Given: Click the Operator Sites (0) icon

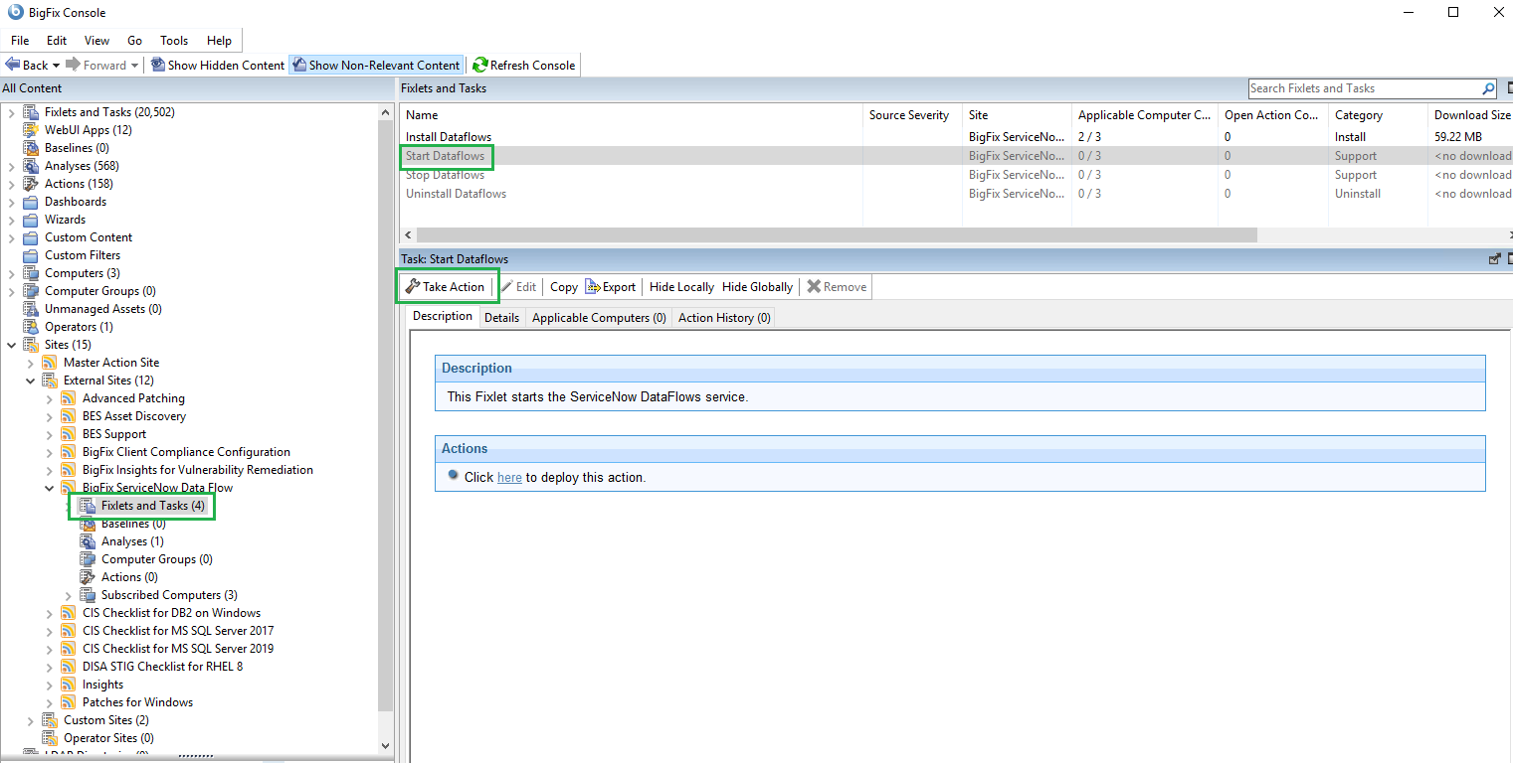Looking at the screenshot, I should click(49, 738).
